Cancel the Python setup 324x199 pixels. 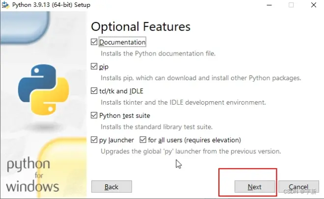[x=298, y=187]
